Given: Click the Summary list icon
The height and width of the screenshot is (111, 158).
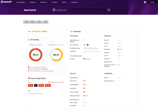Looking at the screenshot, I should tap(71, 31).
